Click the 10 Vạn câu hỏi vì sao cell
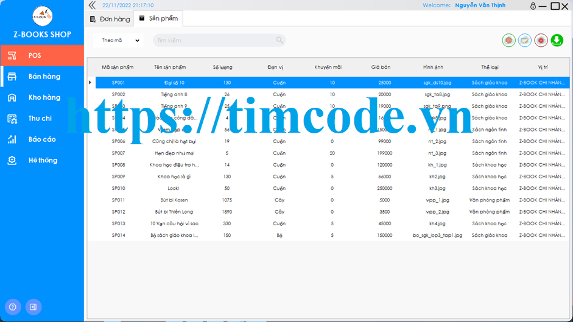The width and height of the screenshot is (573, 322). [x=174, y=223]
